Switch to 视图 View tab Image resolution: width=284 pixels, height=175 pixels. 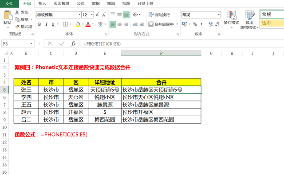pyautogui.click(x=126, y=4)
